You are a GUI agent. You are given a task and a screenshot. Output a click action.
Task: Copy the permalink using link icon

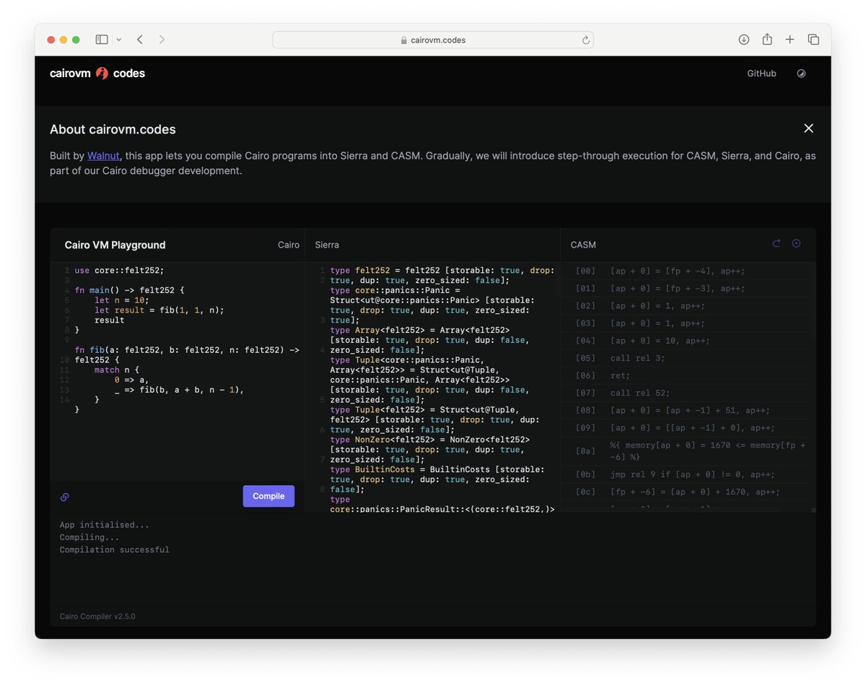click(64, 497)
